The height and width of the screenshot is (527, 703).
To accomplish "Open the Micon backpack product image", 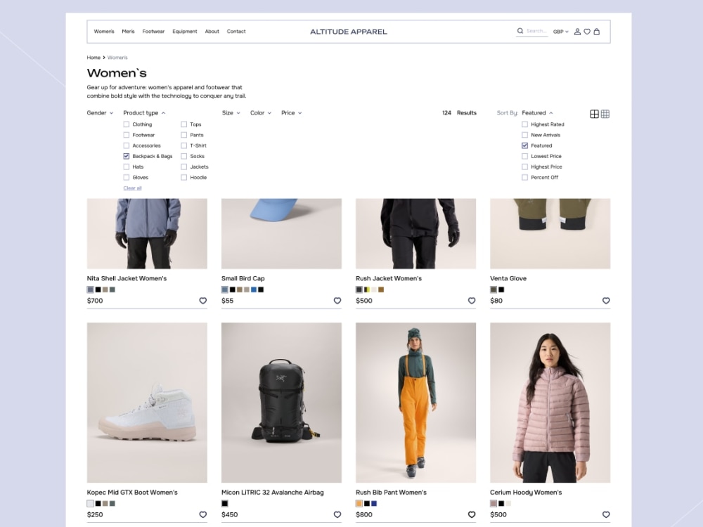I will (282, 403).
